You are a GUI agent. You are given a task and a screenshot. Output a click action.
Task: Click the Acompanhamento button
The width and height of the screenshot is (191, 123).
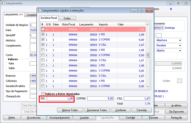pos(60,118)
